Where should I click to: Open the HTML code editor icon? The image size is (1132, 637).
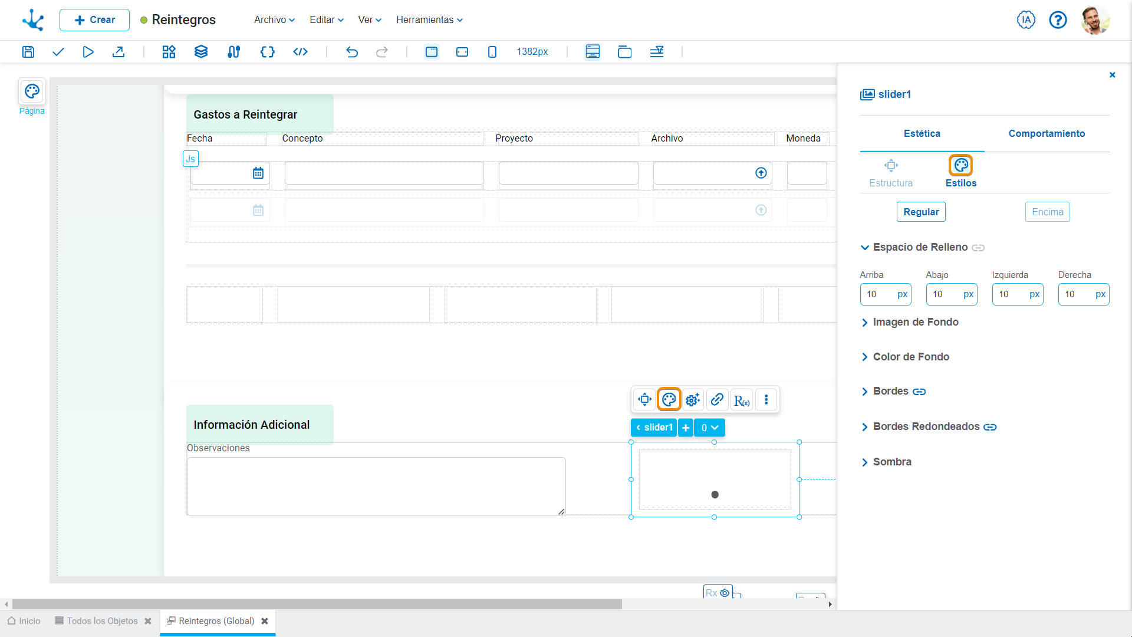point(301,52)
